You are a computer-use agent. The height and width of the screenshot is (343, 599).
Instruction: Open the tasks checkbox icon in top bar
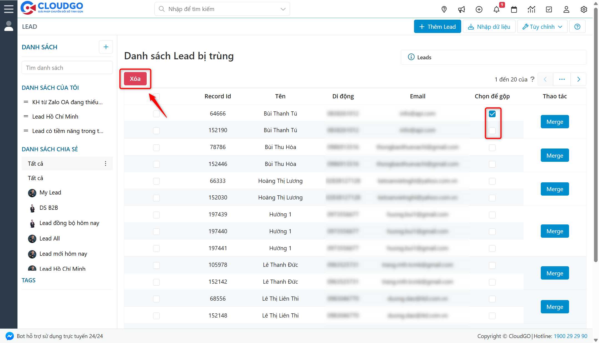(549, 9)
